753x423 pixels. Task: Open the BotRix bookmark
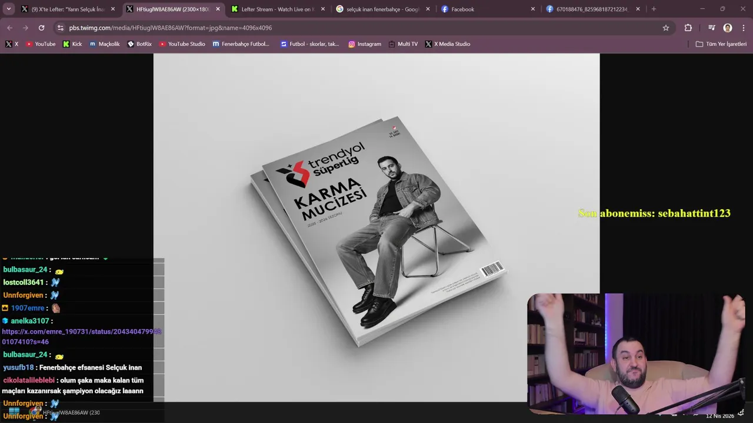point(139,44)
